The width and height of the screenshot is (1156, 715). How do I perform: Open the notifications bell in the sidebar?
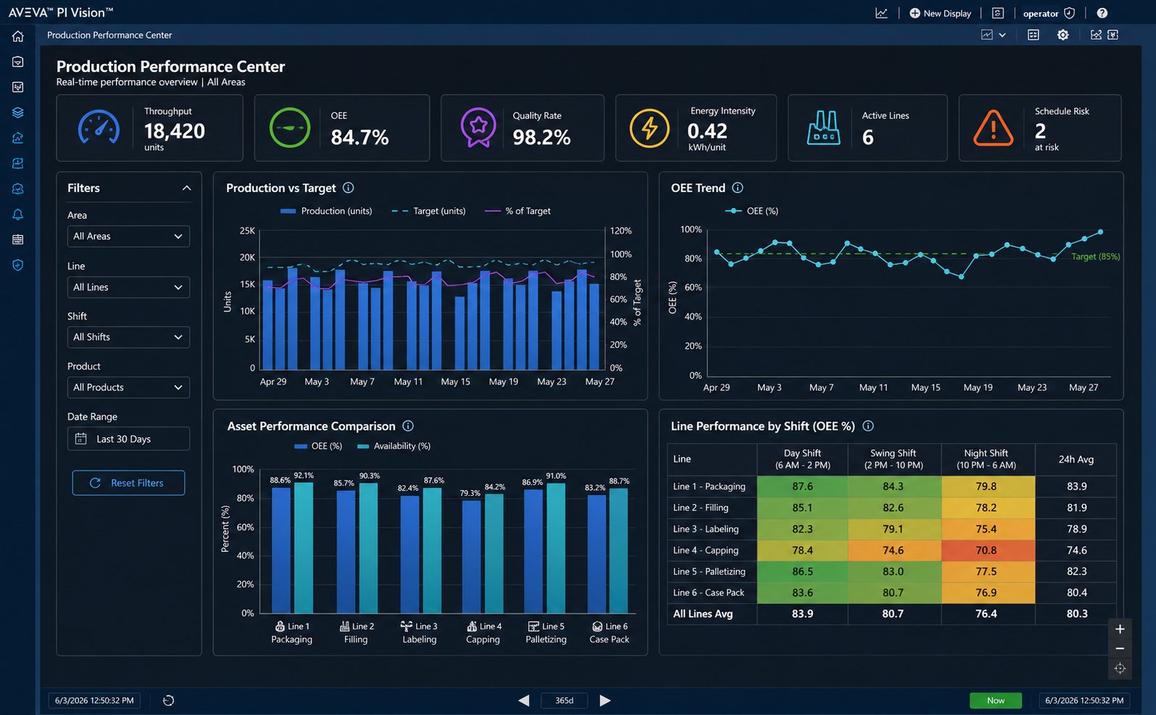click(18, 214)
